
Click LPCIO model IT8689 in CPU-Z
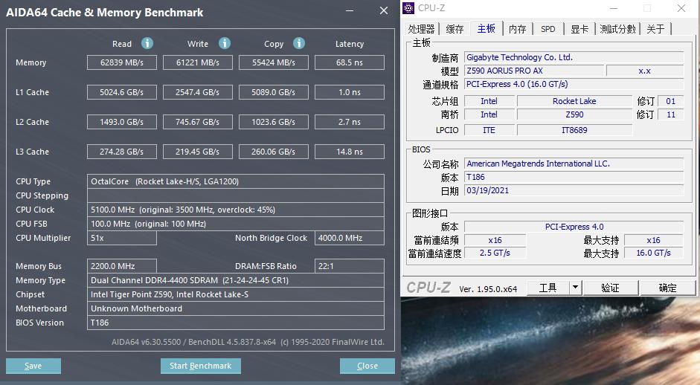click(574, 130)
